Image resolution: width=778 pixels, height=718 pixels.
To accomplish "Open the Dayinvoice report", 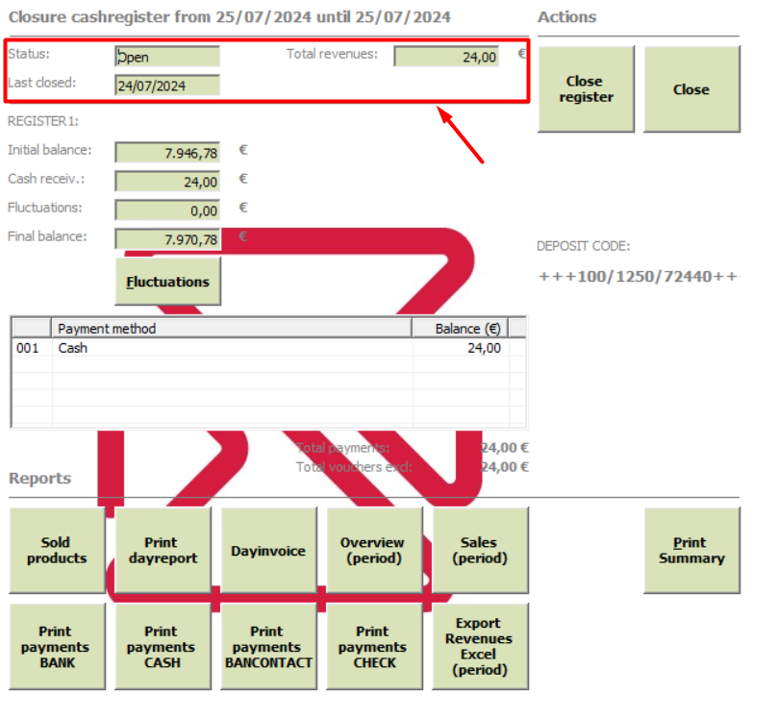I will (x=268, y=551).
